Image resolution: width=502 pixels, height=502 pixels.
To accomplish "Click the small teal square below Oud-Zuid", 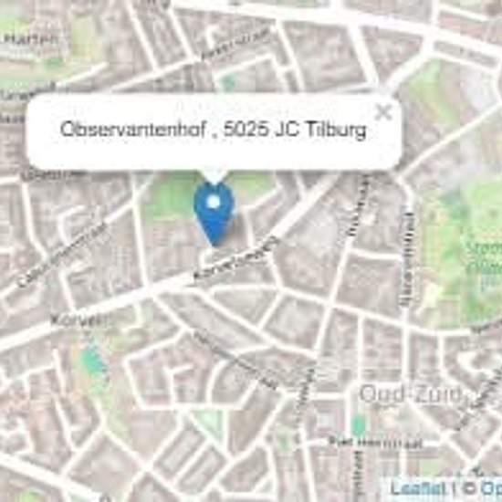I will (x=359, y=425).
